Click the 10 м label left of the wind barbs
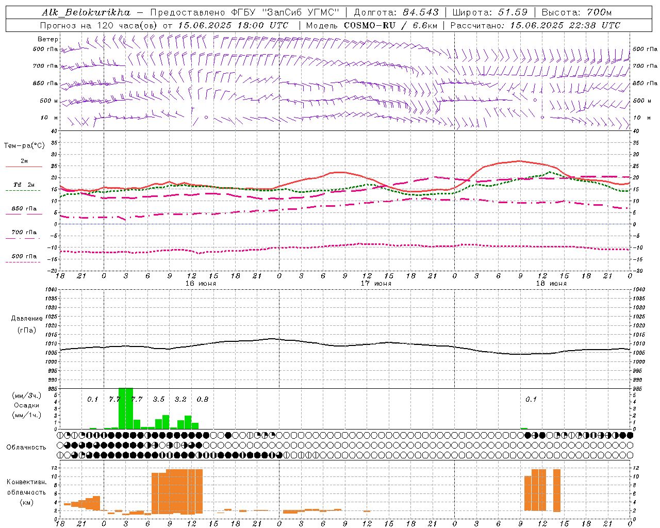 pyautogui.click(x=49, y=118)
